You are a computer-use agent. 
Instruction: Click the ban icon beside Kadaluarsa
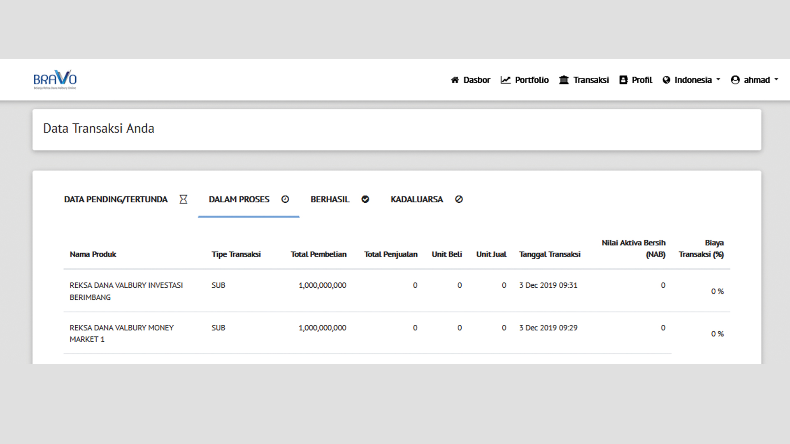click(459, 199)
